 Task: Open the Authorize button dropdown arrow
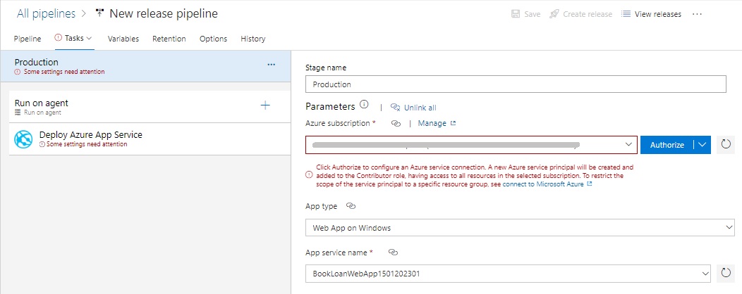[x=701, y=145]
